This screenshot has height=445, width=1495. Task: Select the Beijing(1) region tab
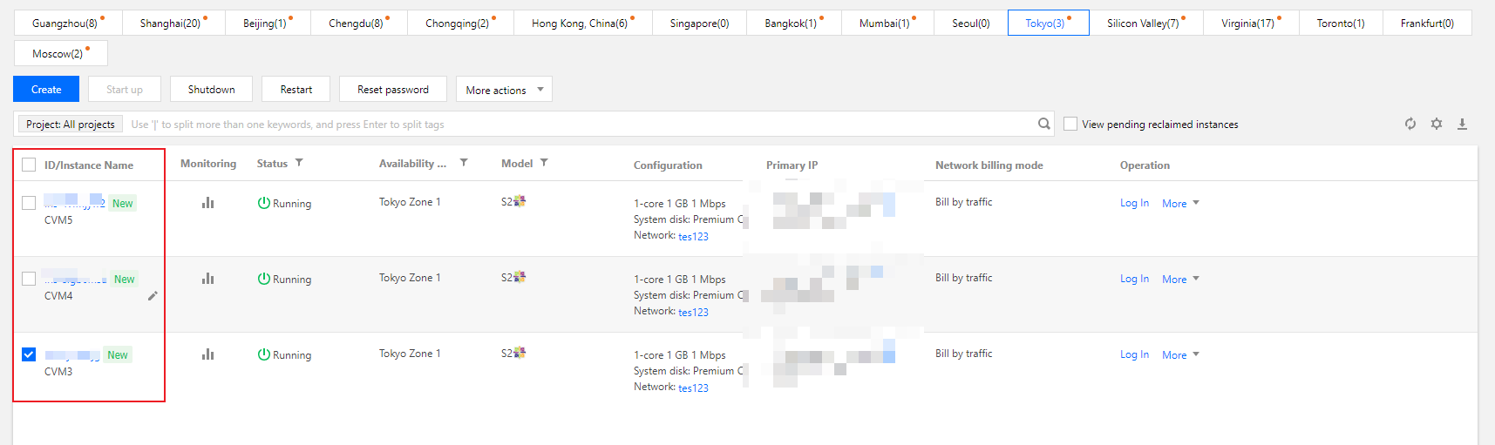[268, 24]
